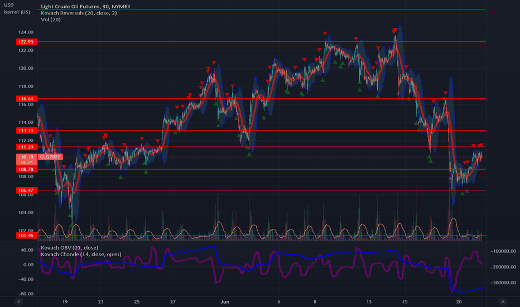Select the Vol (20) indicator legend
Screen dimensions: 520x307
coord(50,20)
